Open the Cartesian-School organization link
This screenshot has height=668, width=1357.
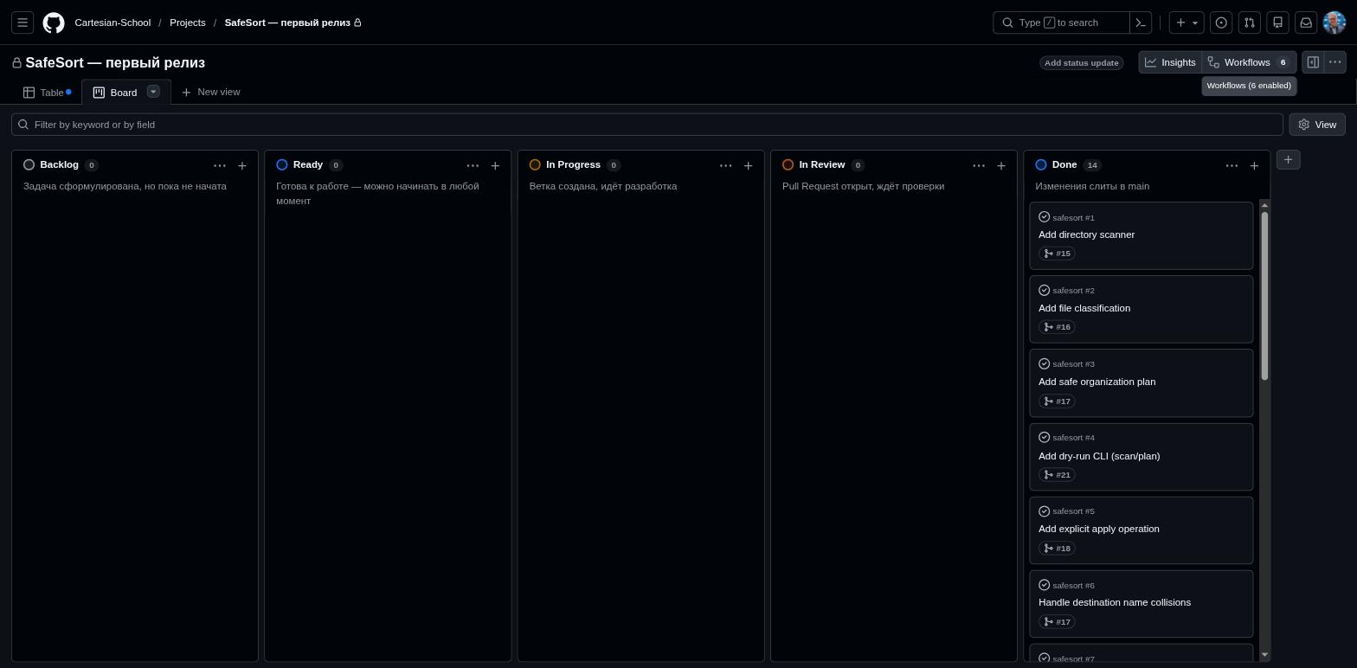click(113, 22)
